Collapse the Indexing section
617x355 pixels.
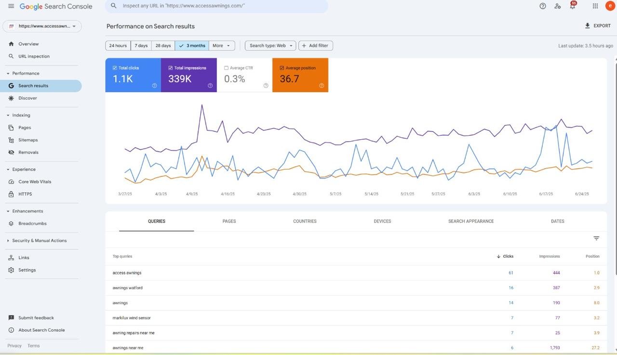[x=8, y=116]
